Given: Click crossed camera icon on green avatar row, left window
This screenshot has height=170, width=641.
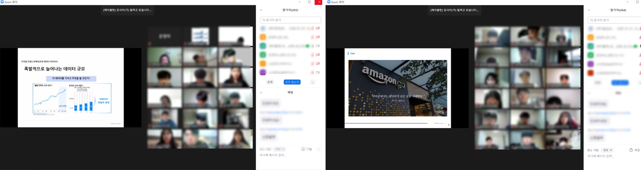Looking at the screenshot, I should [317, 55].
